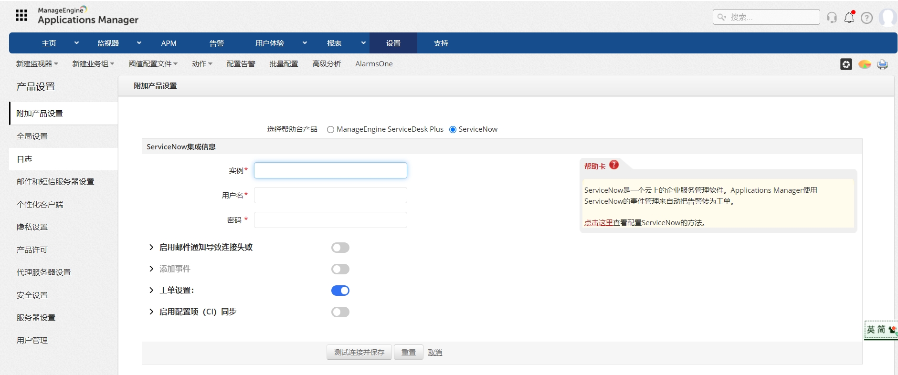Open the 监视器 dropdown arrow
This screenshot has height=375, width=898.
pos(139,43)
